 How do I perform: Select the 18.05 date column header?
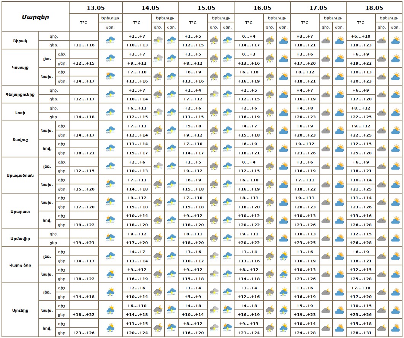(x=374, y=8)
